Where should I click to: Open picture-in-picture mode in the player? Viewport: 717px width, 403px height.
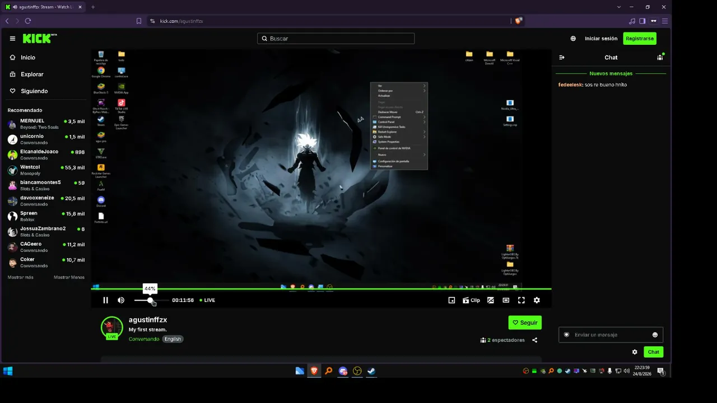point(451,300)
